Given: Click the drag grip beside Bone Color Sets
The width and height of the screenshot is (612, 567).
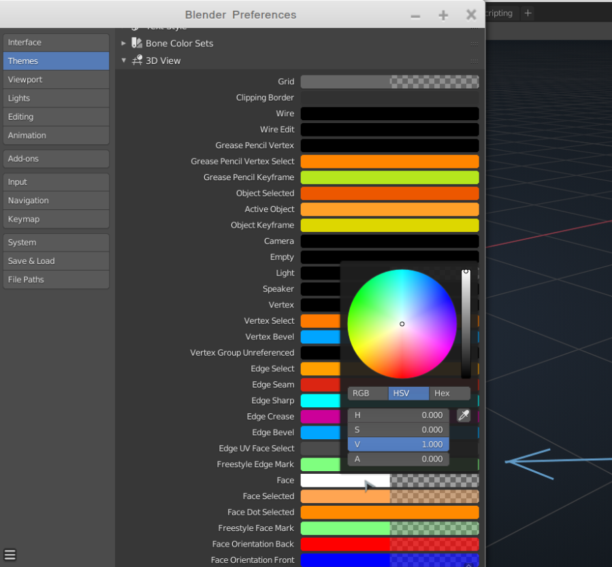Looking at the screenshot, I should 474,44.
